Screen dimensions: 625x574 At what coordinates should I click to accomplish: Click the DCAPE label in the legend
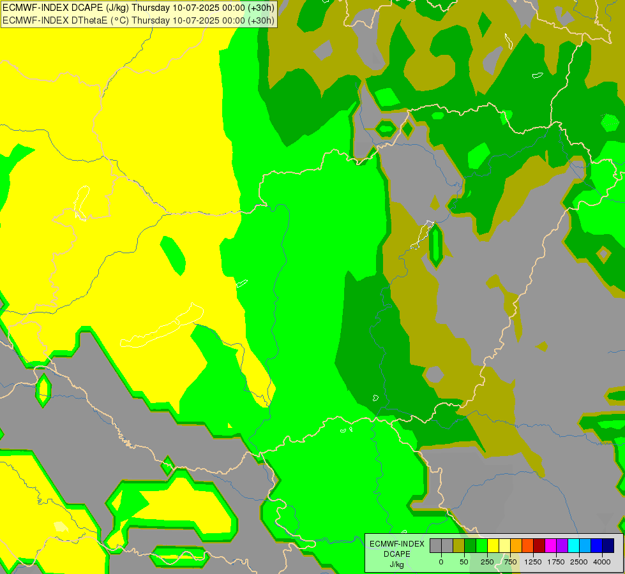(397, 554)
